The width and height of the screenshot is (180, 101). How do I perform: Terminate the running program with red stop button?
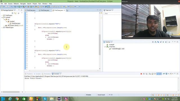click(141, 74)
